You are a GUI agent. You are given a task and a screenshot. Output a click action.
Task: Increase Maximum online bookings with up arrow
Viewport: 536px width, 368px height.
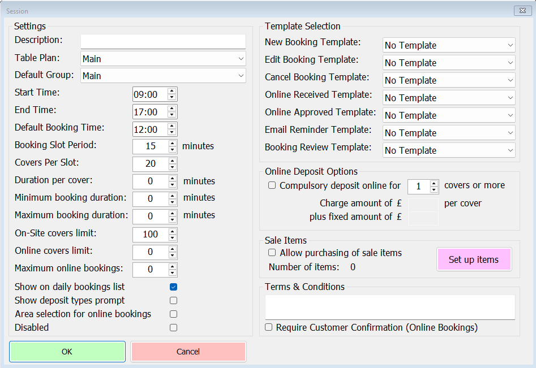pos(173,266)
